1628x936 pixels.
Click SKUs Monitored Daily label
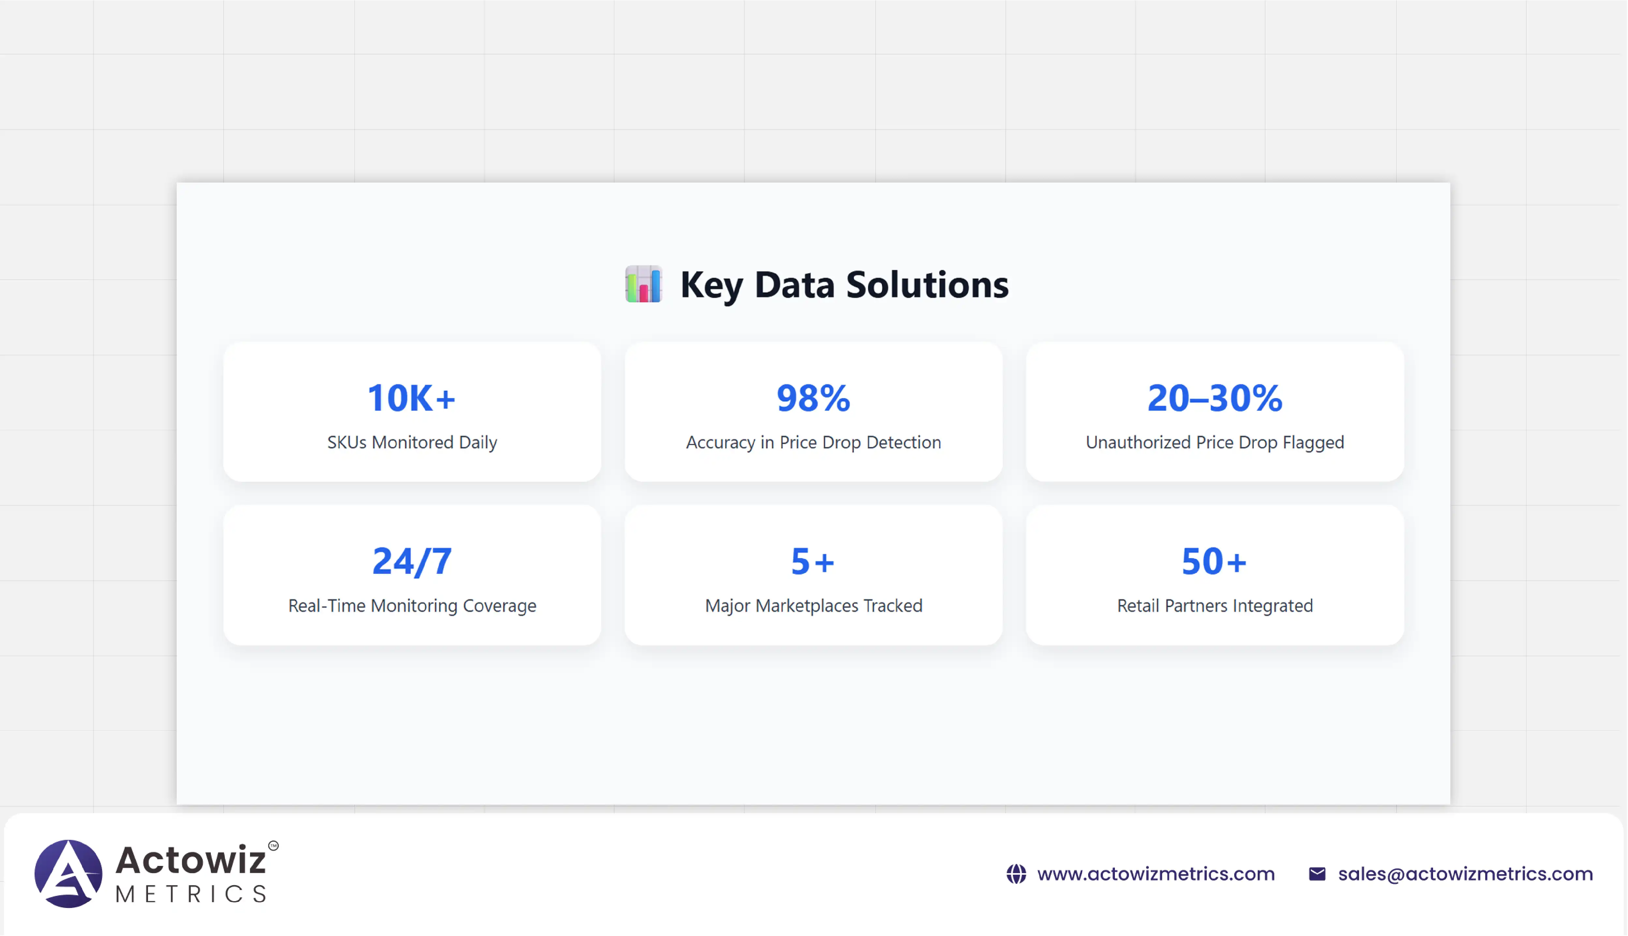click(x=412, y=442)
